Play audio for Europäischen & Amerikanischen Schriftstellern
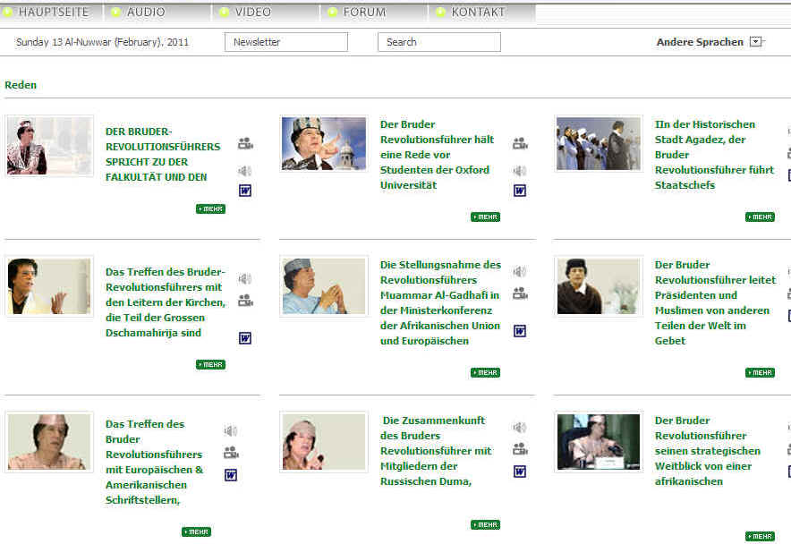This screenshot has width=791, height=544. (x=231, y=431)
